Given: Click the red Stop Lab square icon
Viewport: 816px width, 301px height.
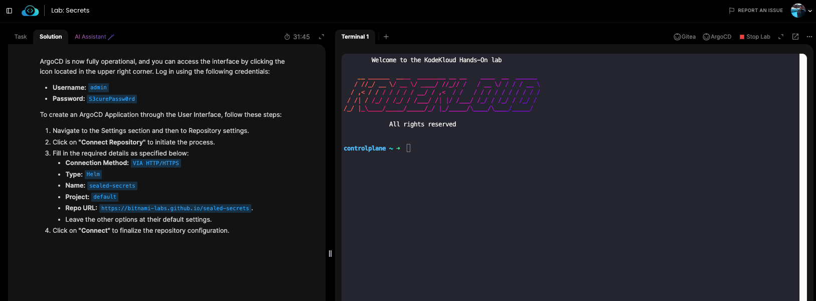Looking at the screenshot, I should pos(742,37).
